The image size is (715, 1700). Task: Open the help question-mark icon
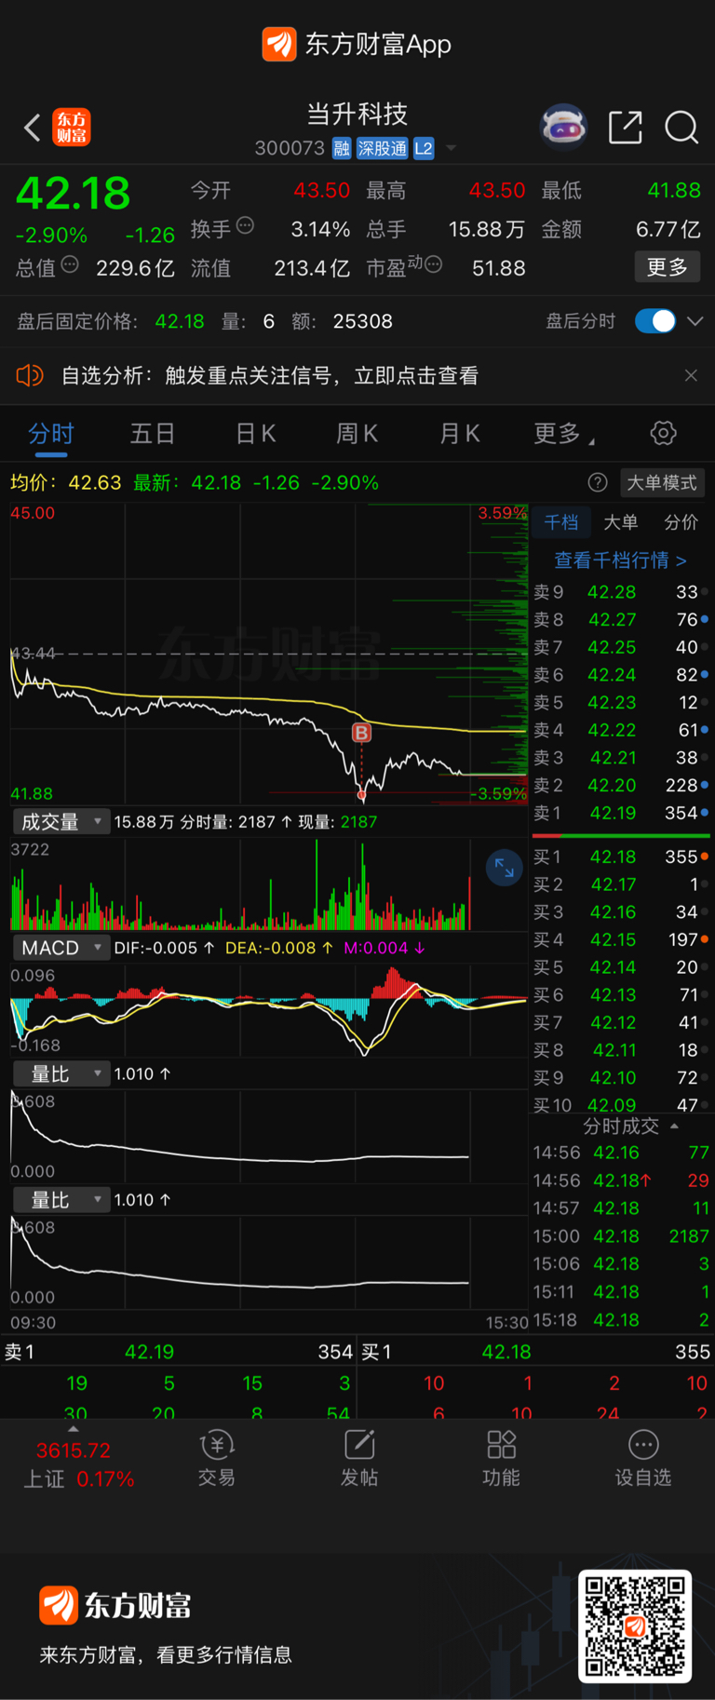coord(598,482)
